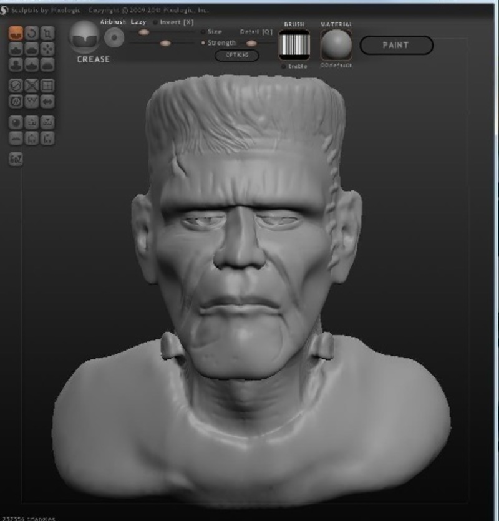Click the triangles count in status bar
The image size is (499, 521).
point(28,519)
